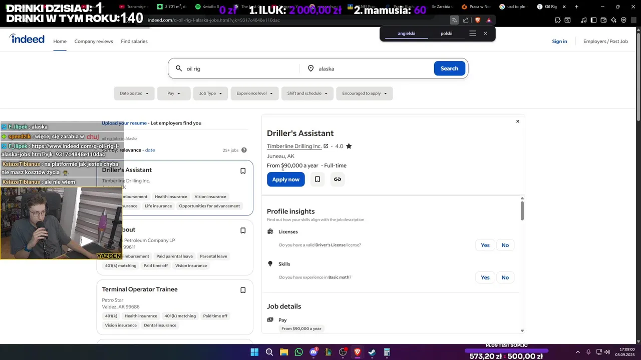The width and height of the screenshot is (641, 360).
Task: Click Apply now button
Action: 285,179
